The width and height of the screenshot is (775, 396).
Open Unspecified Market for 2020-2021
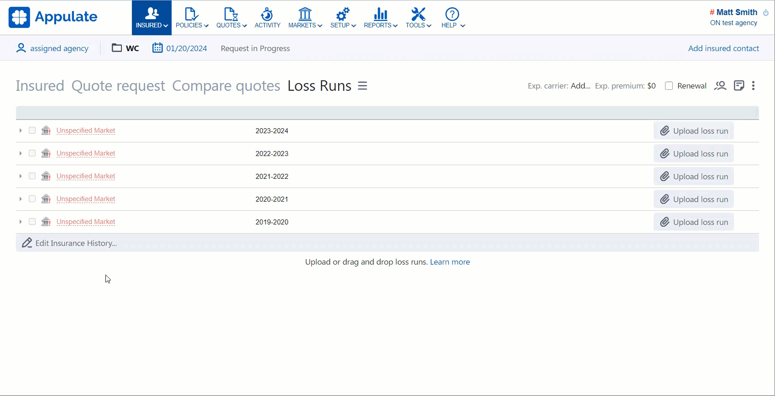(x=86, y=199)
